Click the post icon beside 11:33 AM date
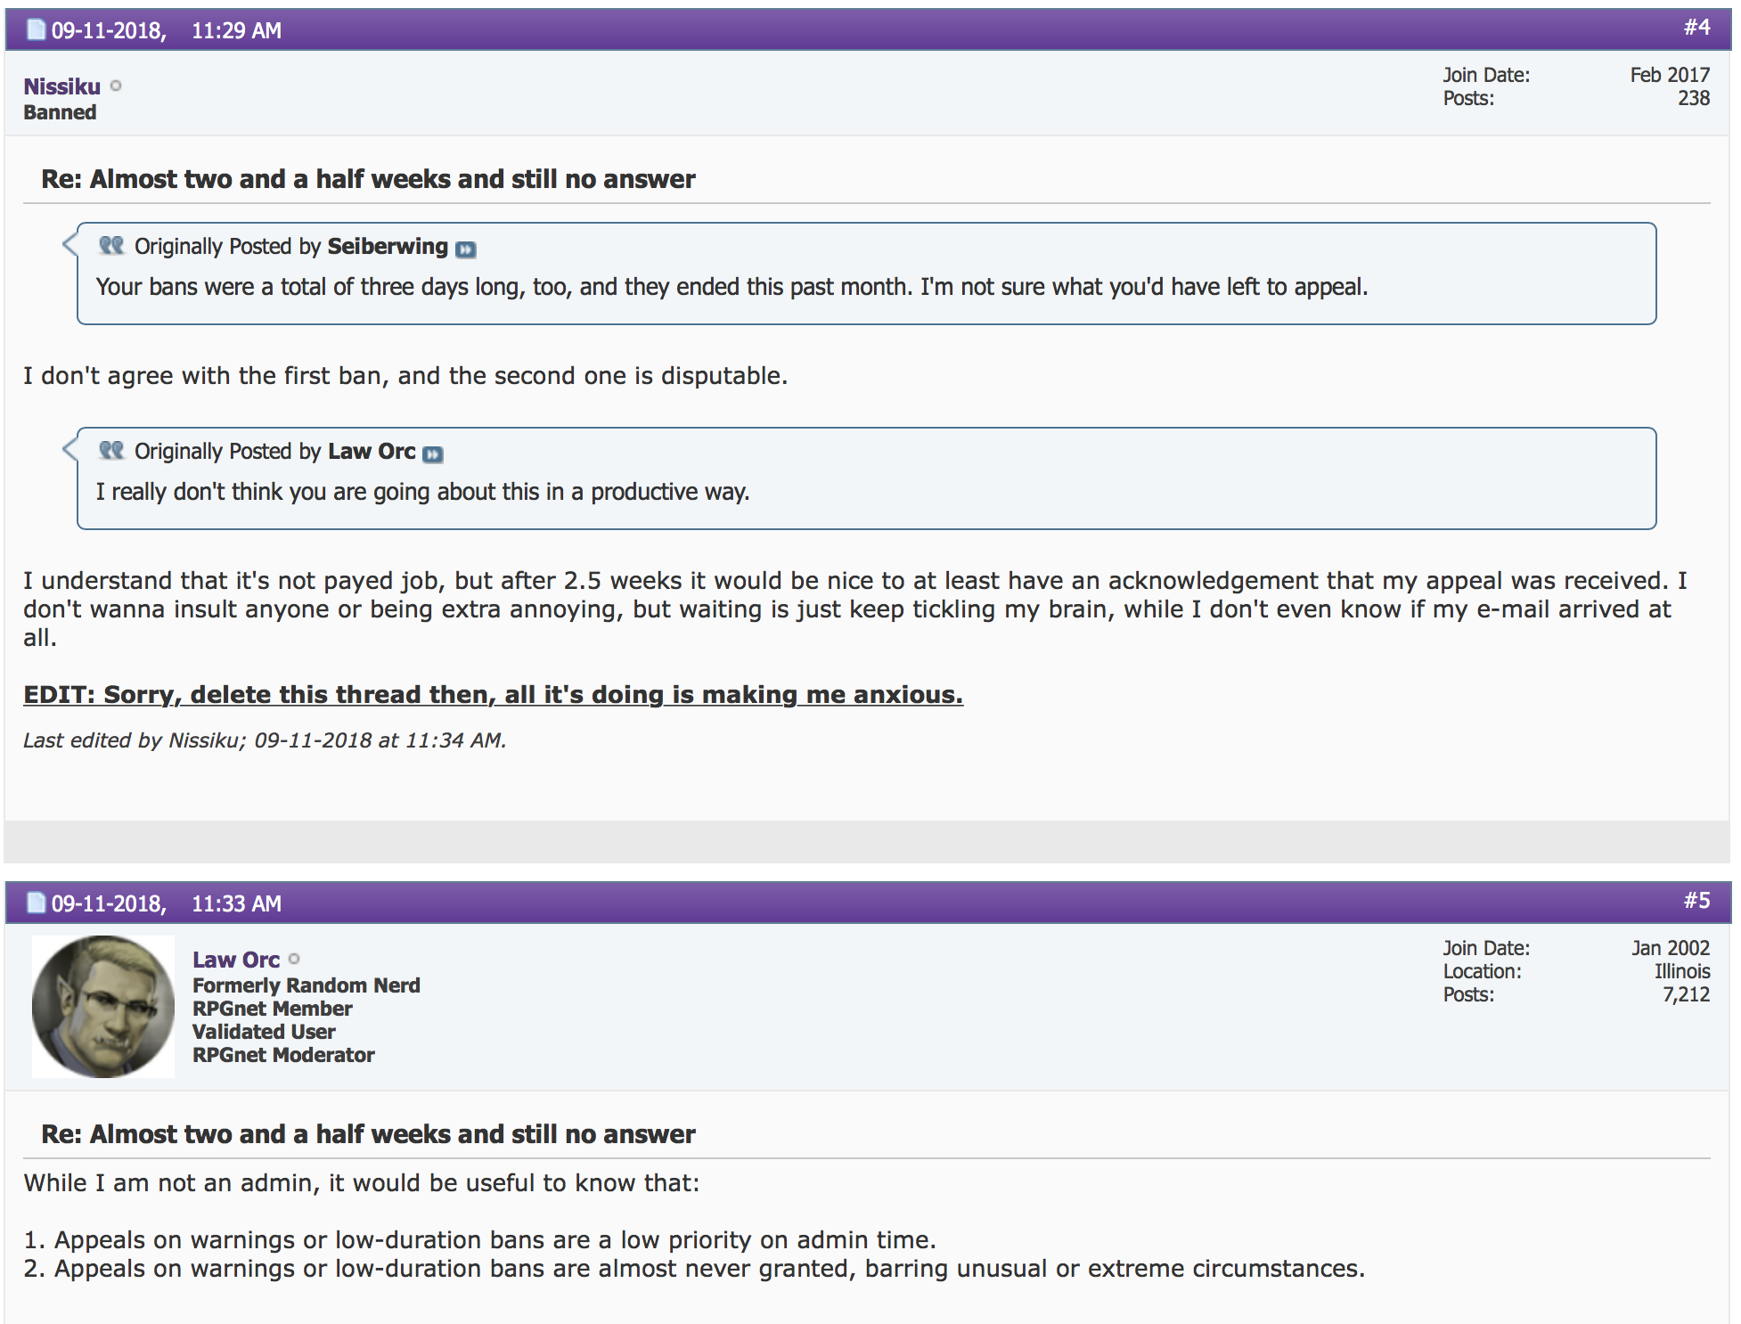 point(37,903)
